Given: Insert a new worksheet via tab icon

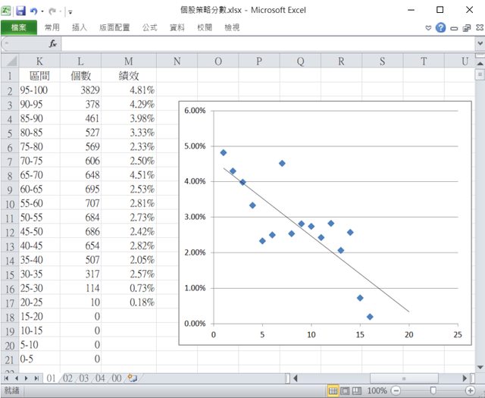Looking at the screenshot, I should 132,377.
